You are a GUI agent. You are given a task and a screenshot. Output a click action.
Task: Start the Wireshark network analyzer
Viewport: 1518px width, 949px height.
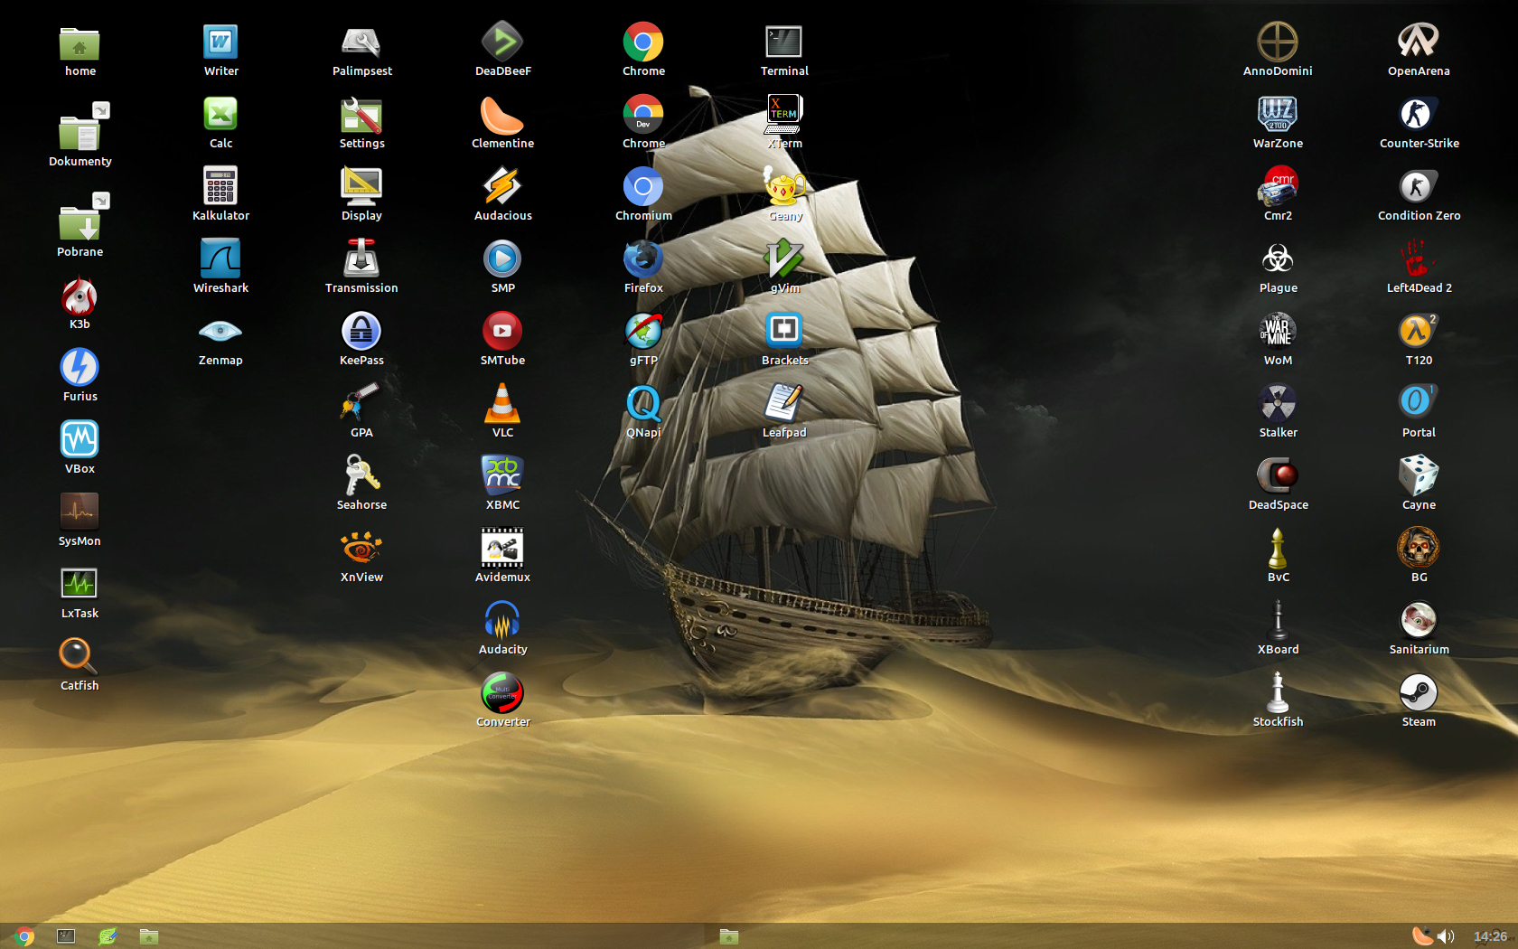pyautogui.click(x=220, y=259)
